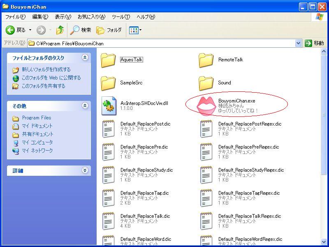This screenshot has width=329, height=247.
Task: Open 共有ドキュメント link
Action: point(38,134)
